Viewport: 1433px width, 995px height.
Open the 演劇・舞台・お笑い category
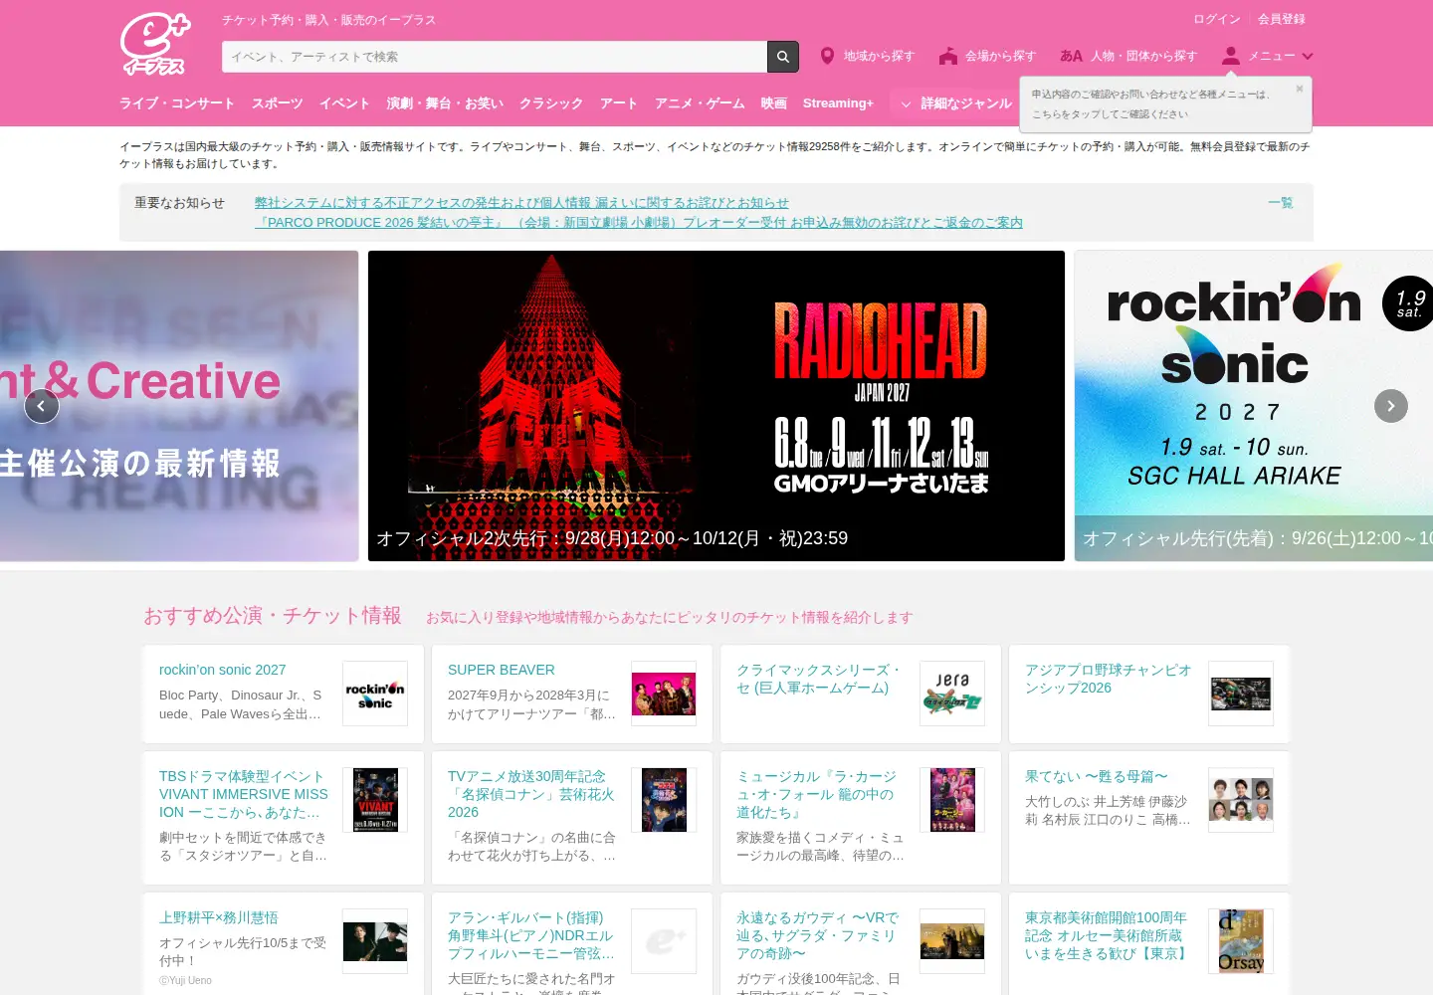pos(445,103)
